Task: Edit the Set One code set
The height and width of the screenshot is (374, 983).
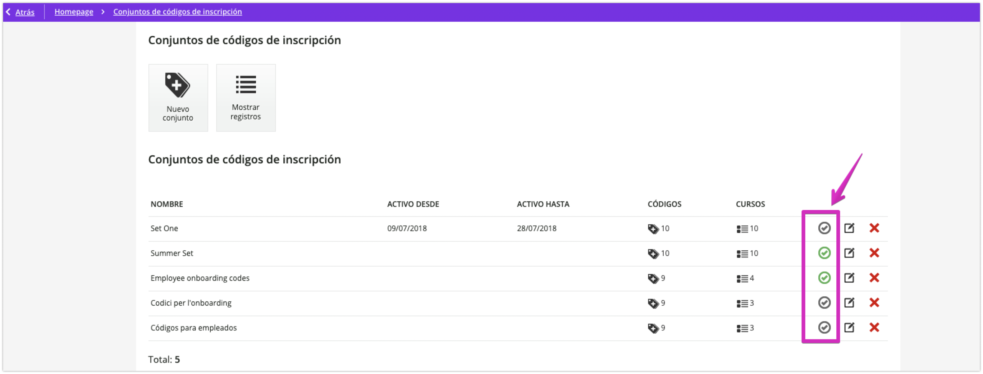Action: [849, 228]
